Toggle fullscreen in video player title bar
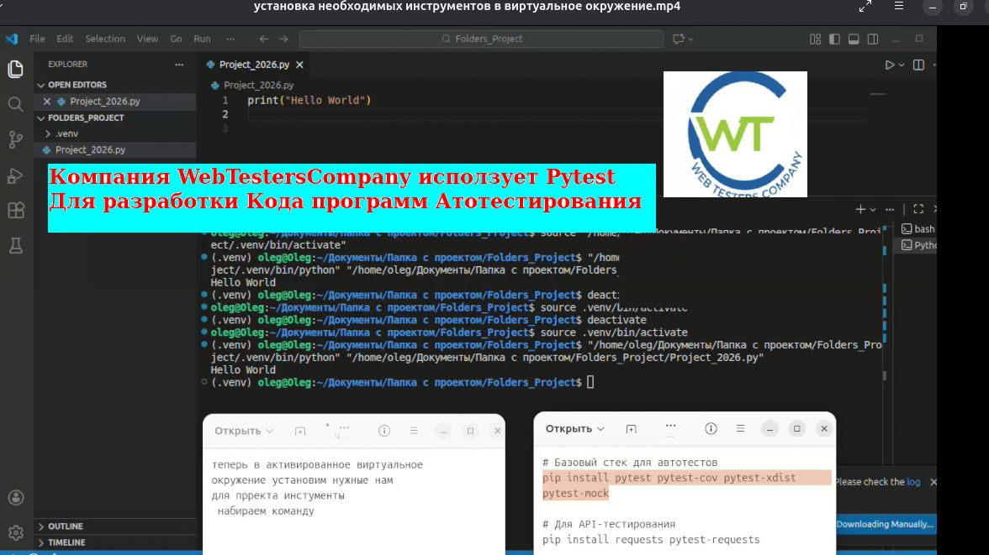This screenshot has height=555, width=989. [x=865, y=7]
